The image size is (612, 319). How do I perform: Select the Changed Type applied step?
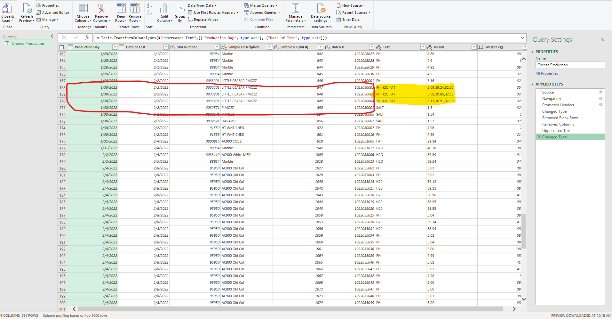[554, 111]
